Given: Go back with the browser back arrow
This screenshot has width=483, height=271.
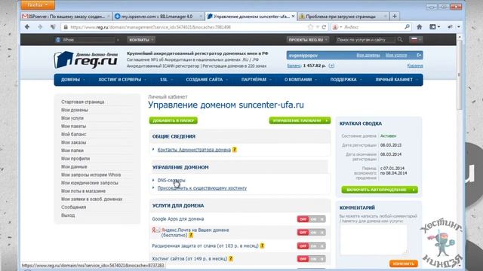Looking at the screenshot, I should 27,27.
